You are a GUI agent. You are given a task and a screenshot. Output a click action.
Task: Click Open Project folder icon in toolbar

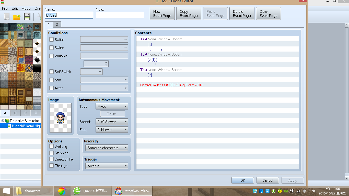tap(17, 17)
